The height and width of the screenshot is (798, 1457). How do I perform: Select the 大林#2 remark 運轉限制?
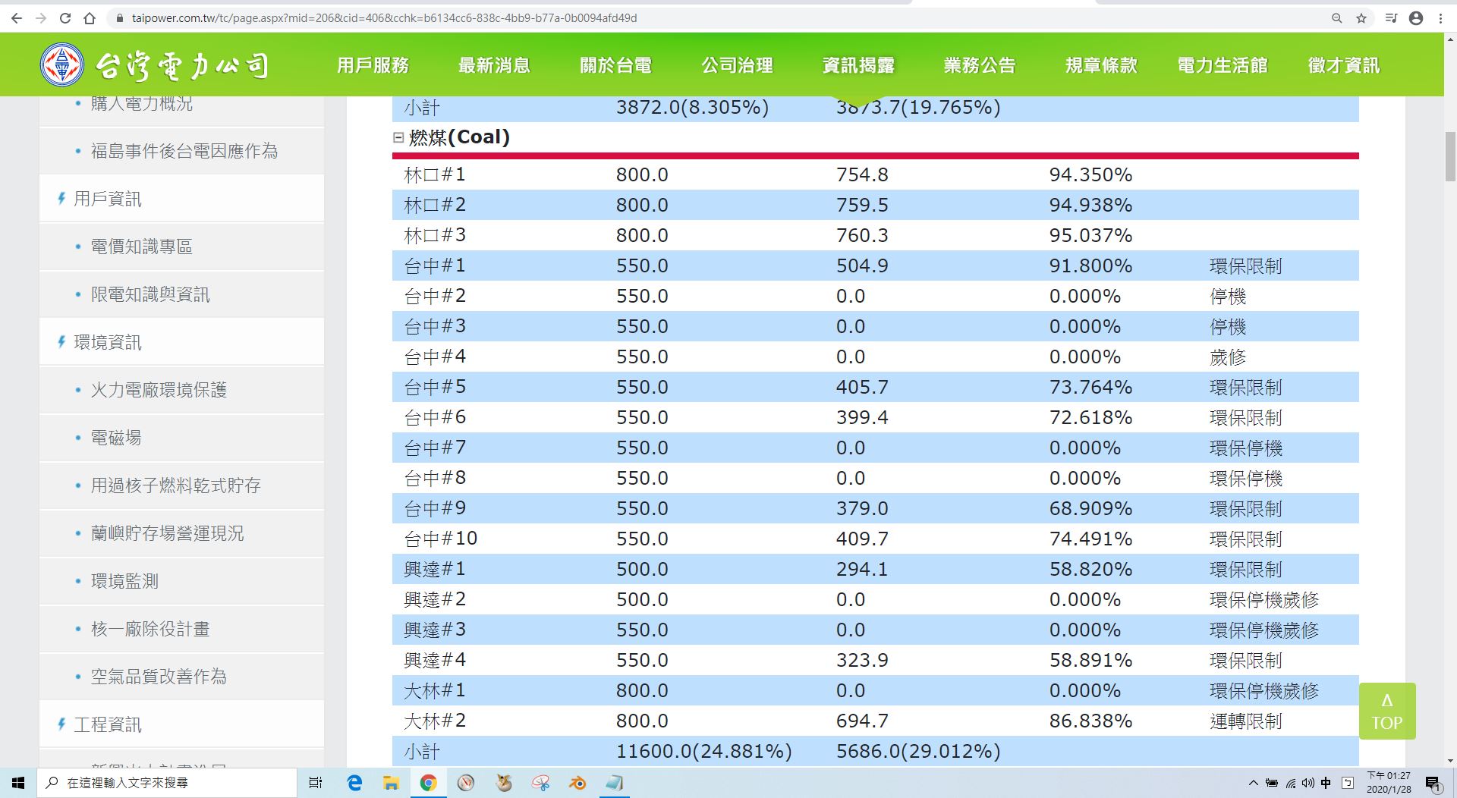tap(1245, 721)
